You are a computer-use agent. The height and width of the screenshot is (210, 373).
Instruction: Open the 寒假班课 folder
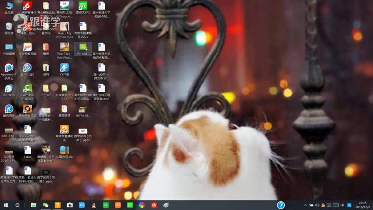coord(64,111)
